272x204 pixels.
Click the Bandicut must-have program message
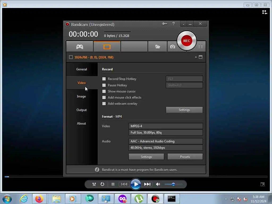(139, 170)
